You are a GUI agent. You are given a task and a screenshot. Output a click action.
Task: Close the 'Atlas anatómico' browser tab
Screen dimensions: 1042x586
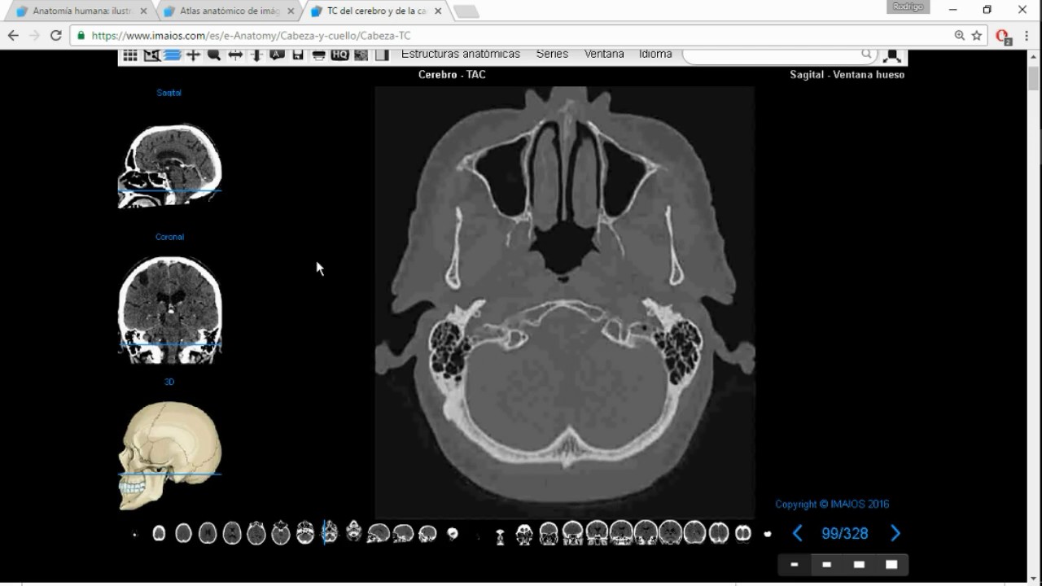[291, 11]
